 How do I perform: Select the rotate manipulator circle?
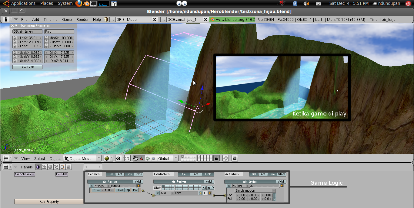pos(148,158)
